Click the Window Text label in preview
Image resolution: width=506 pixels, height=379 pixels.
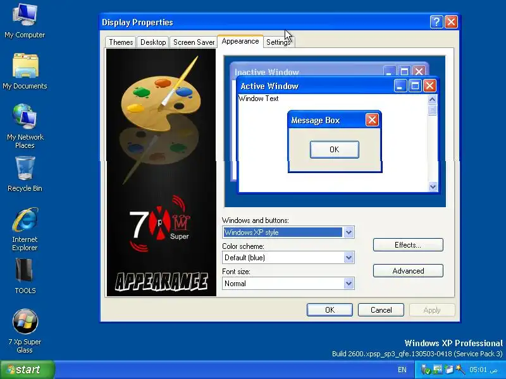pyautogui.click(x=258, y=99)
